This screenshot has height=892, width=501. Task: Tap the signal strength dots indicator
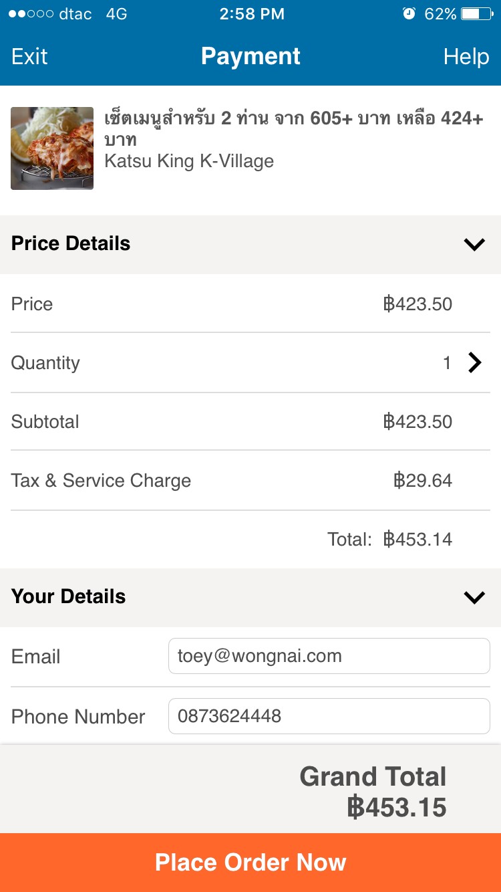pyautogui.click(x=31, y=14)
